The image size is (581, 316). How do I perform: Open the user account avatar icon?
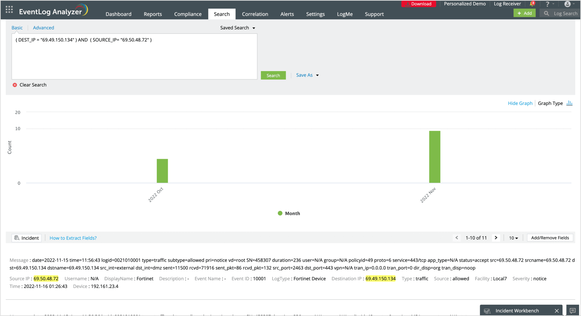(567, 4)
